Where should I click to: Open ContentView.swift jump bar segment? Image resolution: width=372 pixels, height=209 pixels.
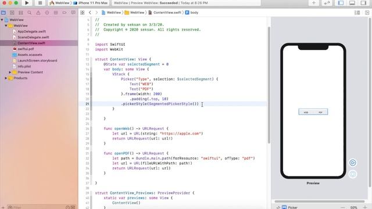[x=165, y=13]
